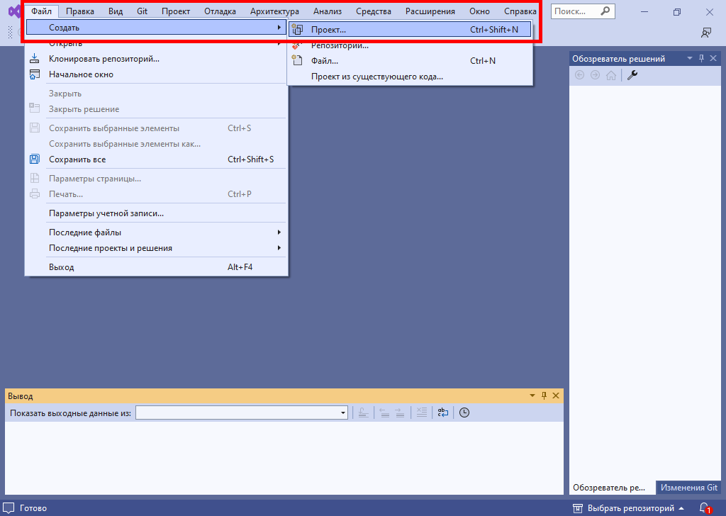This screenshot has height=516, width=726.
Task: Pin the Обозреватель решений panel
Action: [701, 59]
